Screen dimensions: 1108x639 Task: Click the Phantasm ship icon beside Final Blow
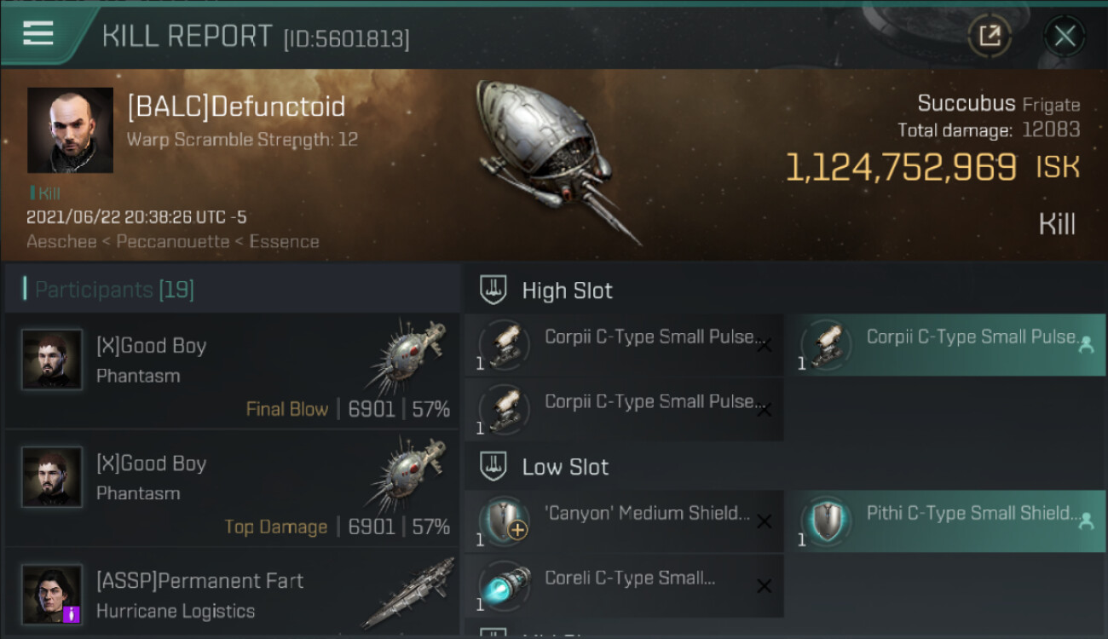[x=408, y=358]
